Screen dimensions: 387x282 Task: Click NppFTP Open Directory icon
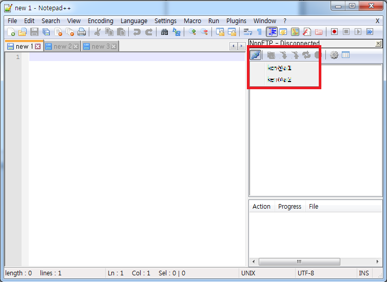click(x=271, y=55)
